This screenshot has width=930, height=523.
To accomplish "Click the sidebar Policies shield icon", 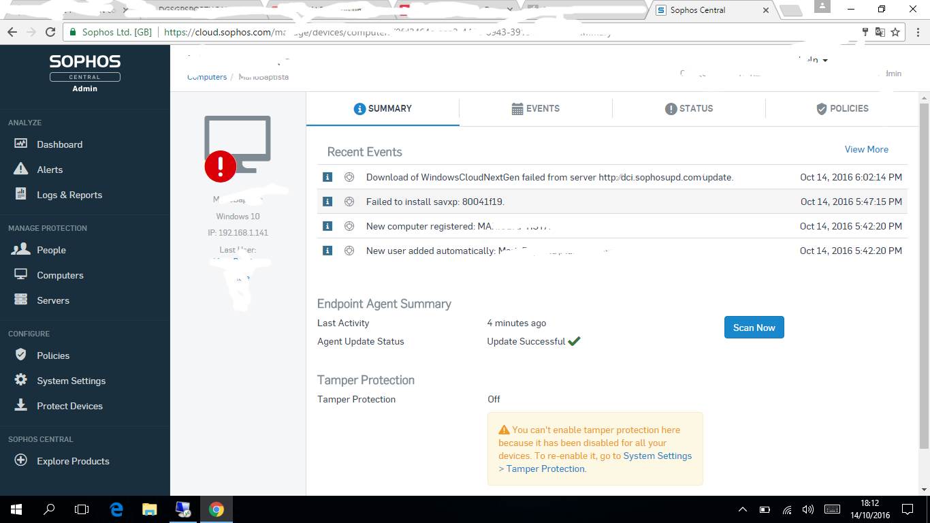I will click(21, 355).
